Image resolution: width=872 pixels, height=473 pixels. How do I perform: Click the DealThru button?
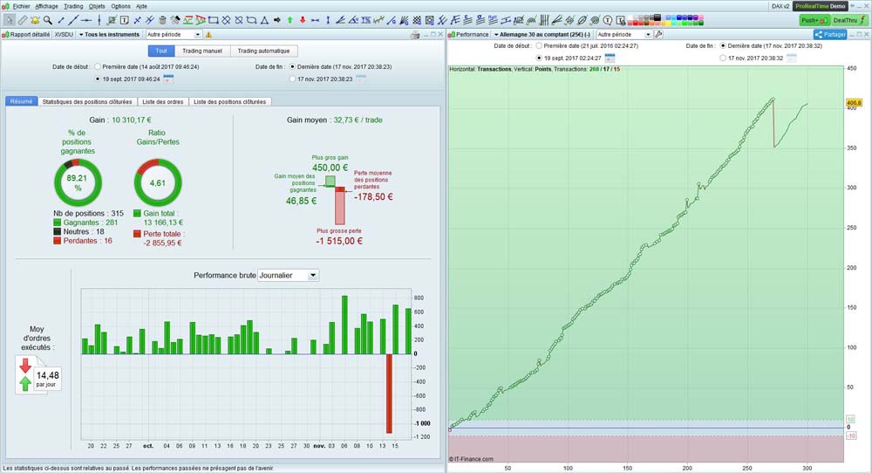pyautogui.click(x=850, y=21)
